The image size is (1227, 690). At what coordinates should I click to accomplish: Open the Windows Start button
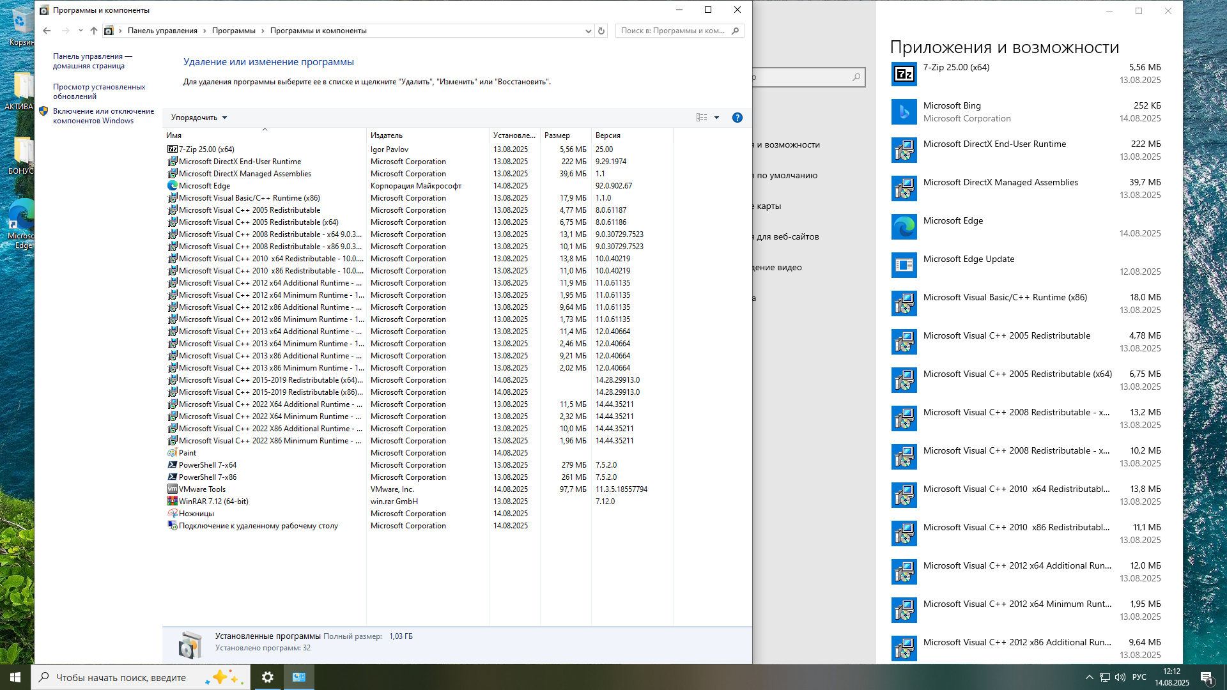15,677
